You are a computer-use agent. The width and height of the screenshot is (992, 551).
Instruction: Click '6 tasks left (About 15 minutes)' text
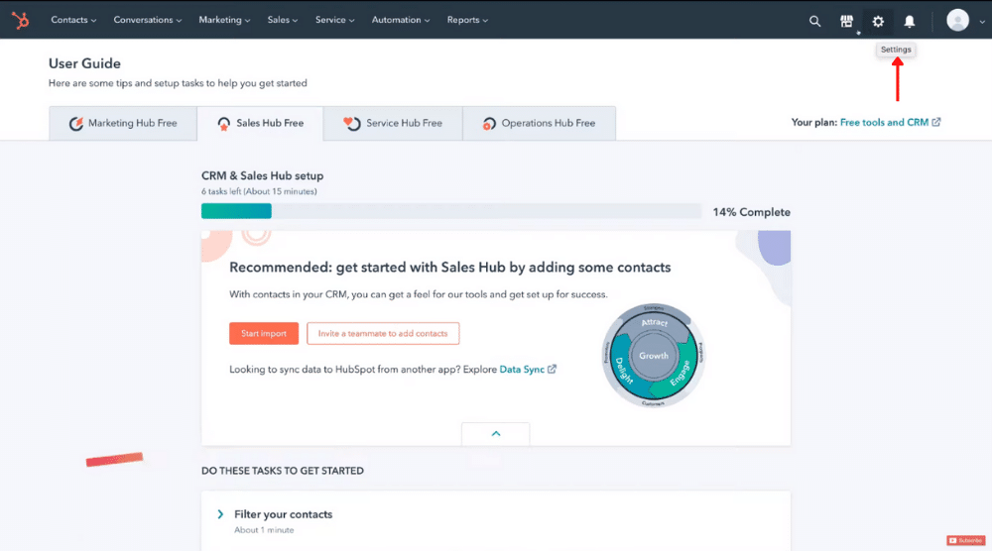click(259, 191)
